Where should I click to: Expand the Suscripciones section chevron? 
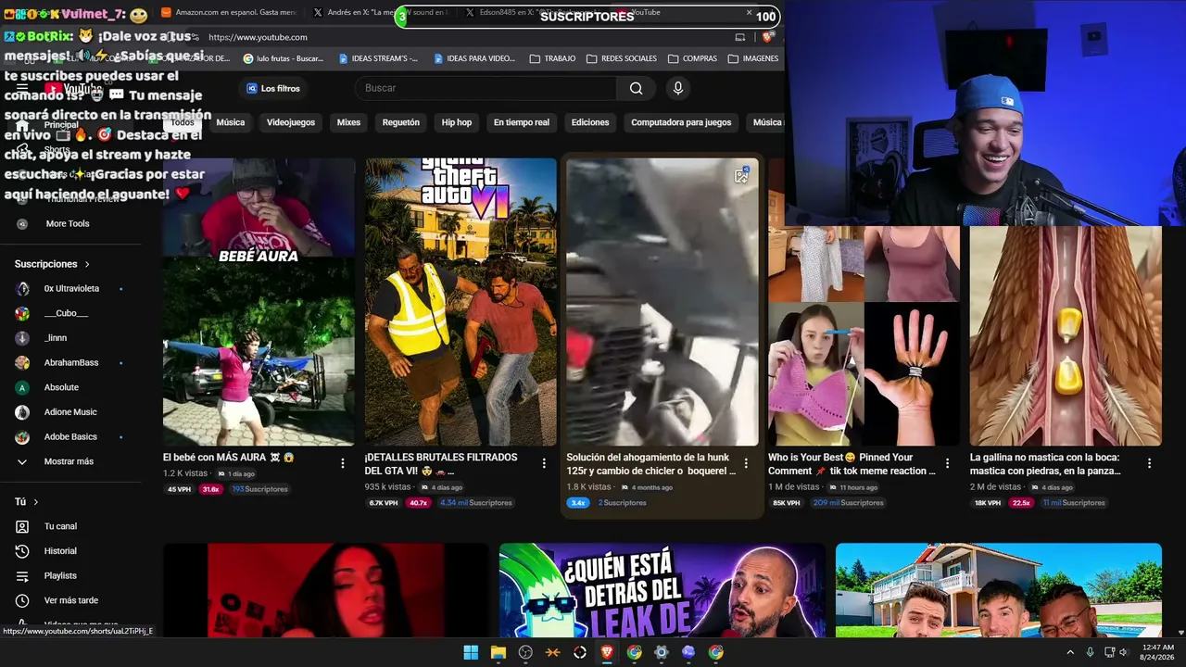87,264
